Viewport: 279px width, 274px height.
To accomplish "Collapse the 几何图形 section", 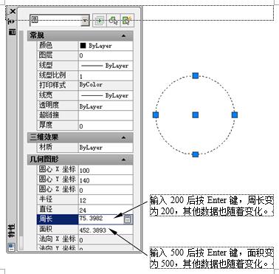I will (123, 160).
